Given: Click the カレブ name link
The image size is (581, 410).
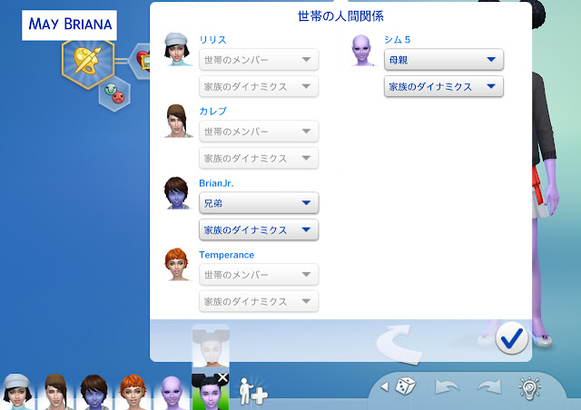Looking at the screenshot, I should (x=212, y=111).
